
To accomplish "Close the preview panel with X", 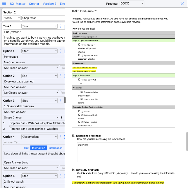I will pos(182,4).
